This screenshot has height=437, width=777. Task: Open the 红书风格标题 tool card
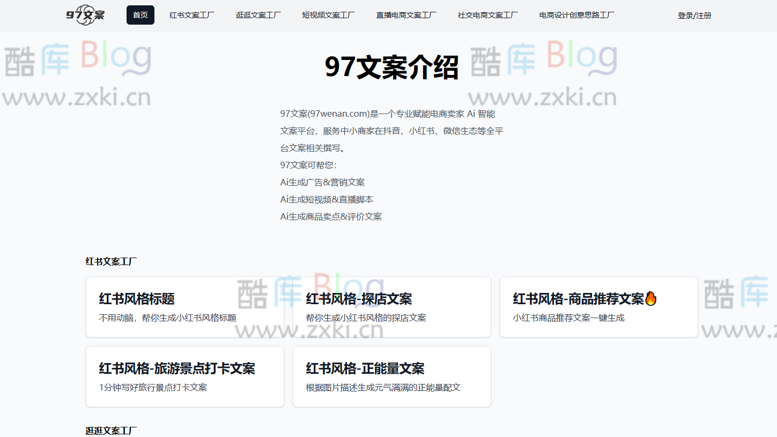185,307
